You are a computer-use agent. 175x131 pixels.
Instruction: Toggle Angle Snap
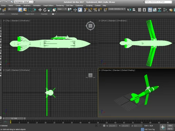90,10
